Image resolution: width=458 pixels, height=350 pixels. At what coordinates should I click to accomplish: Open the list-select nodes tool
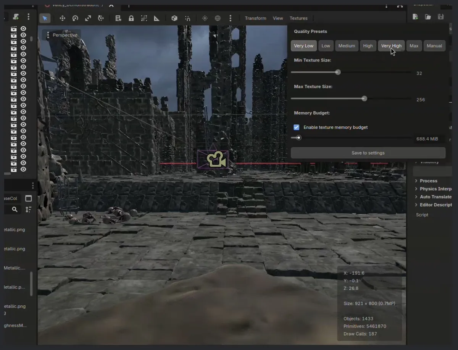(x=118, y=18)
